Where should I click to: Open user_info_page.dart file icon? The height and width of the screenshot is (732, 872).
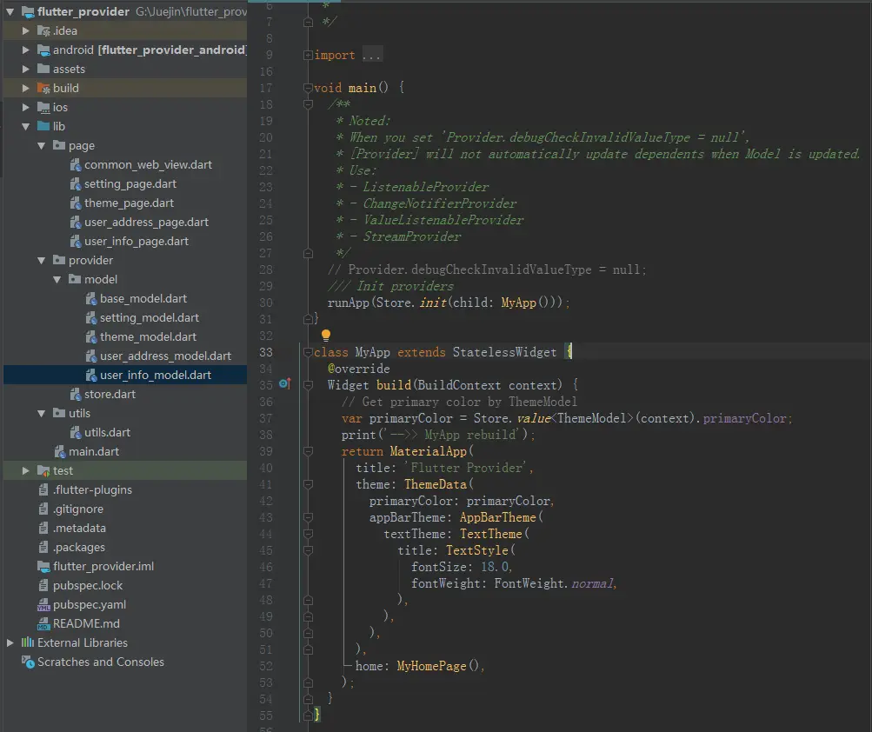click(76, 241)
